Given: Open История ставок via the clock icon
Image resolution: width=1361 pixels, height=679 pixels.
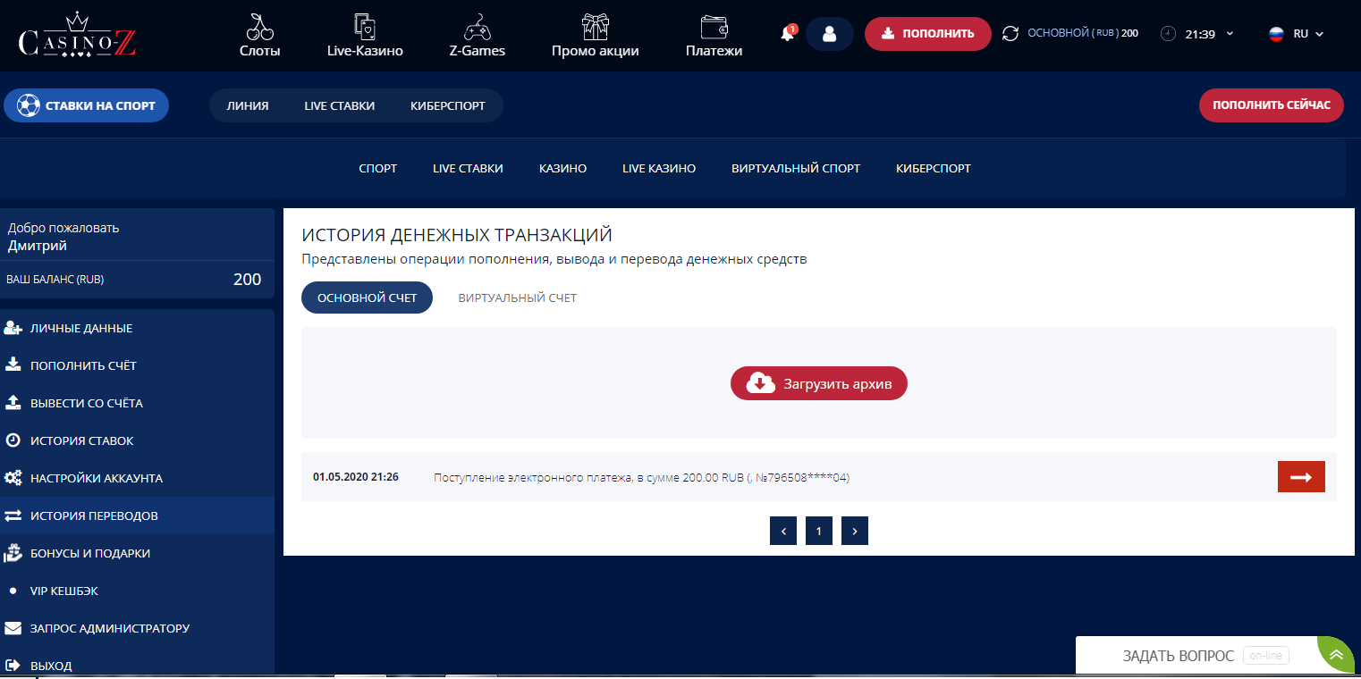Looking at the screenshot, I should [13, 440].
